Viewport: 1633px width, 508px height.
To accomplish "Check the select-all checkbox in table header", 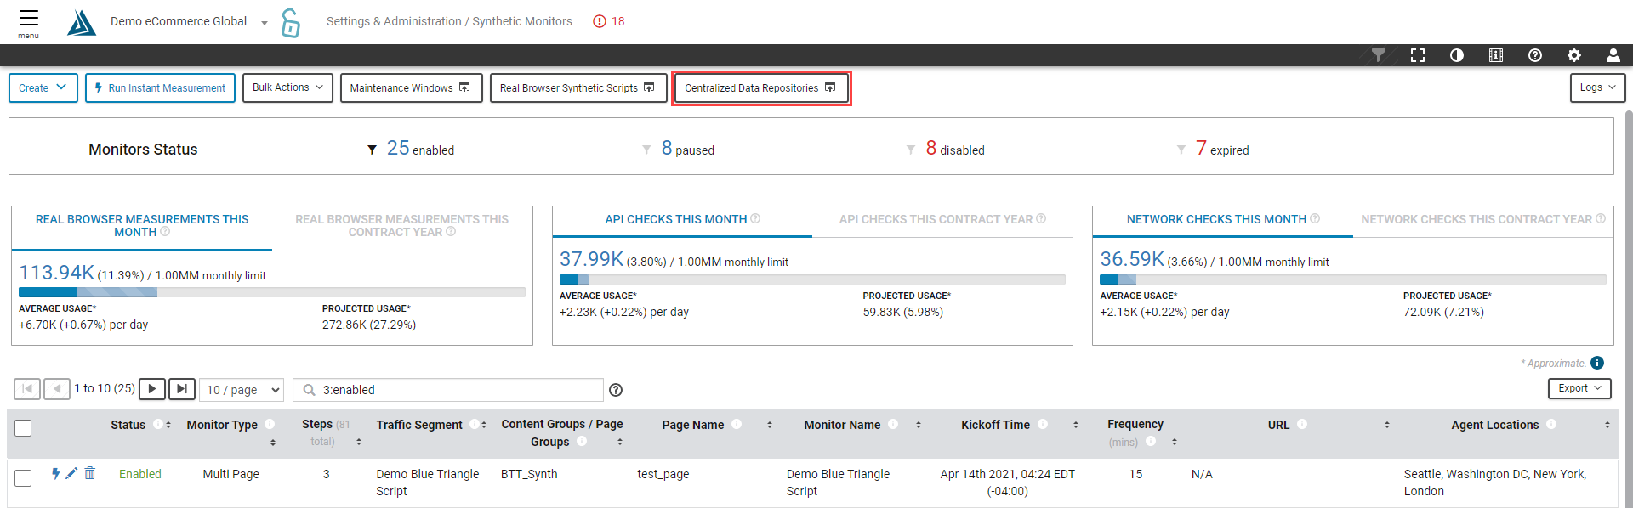I will [24, 428].
